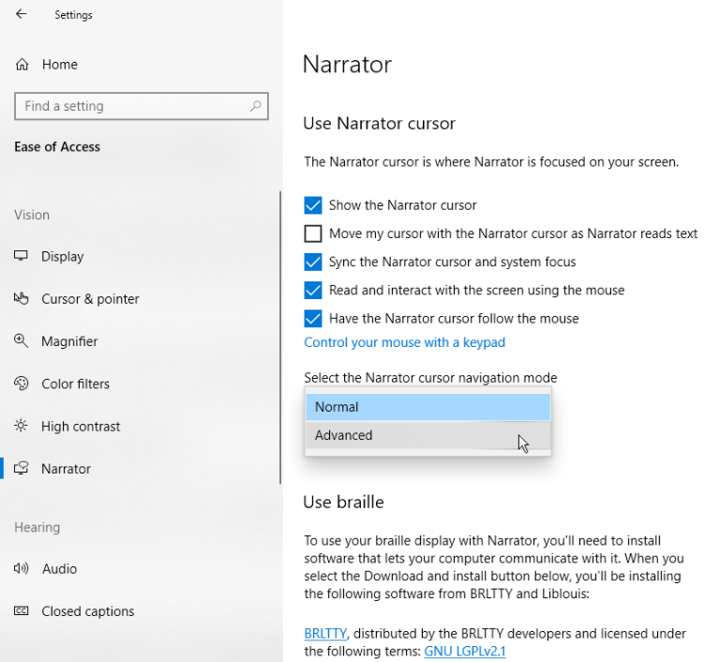Click Select the Narrator cursor navigation mode label
Viewport: 720px width, 662px height.
pyautogui.click(x=430, y=378)
